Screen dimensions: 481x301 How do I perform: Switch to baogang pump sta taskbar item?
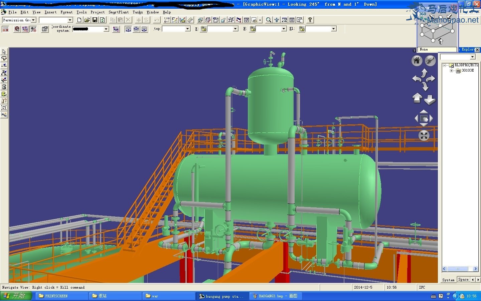222,296
